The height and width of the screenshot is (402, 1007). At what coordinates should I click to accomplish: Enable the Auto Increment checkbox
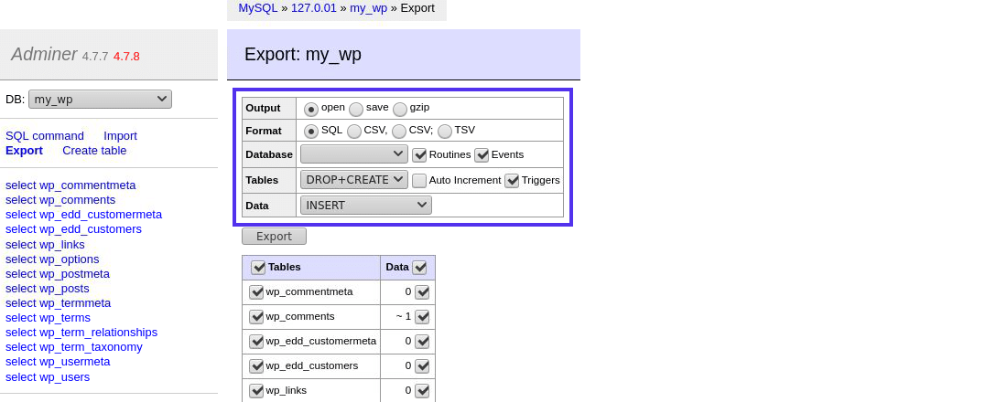point(419,181)
